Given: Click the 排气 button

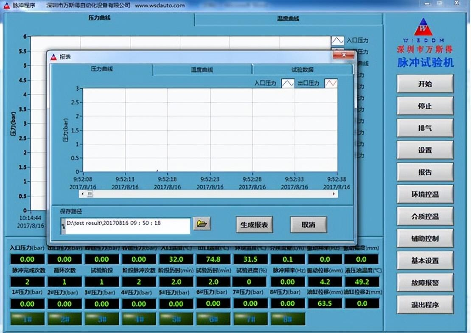Looking at the screenshot, I should [x=425, y=128].
